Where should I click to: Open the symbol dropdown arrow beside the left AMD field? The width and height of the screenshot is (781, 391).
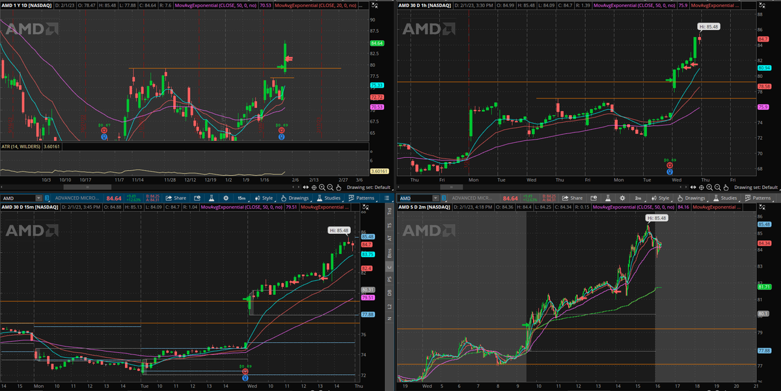pyautogui.click(x=39, y=198)
